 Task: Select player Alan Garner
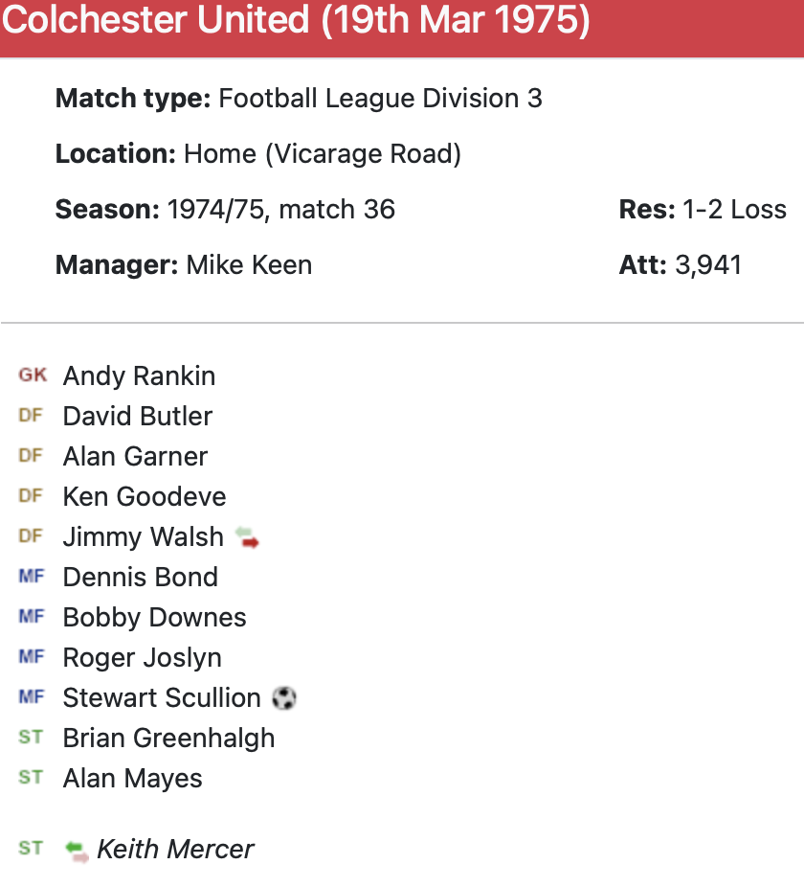tap(135, 456)
